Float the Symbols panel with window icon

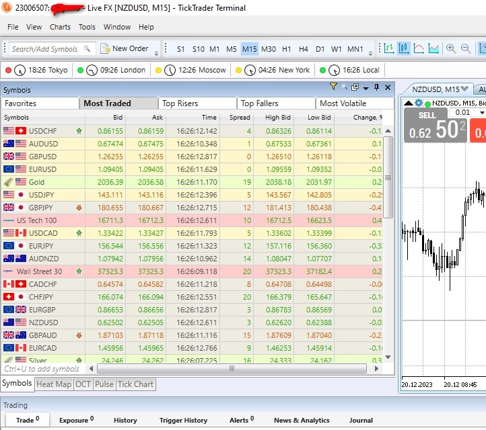(355, 87)
